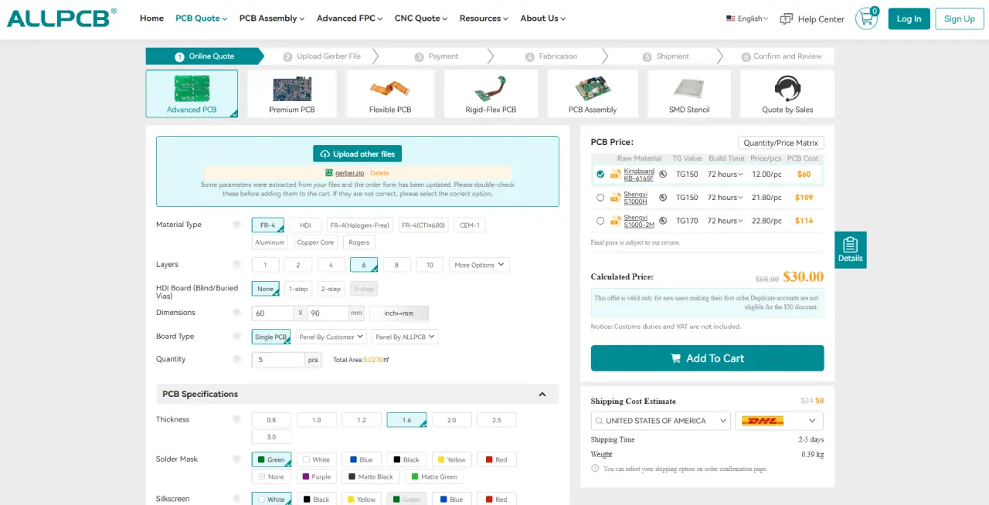989x505 pixels.
Task: Open the Resources menu
Action: point(483,19)
